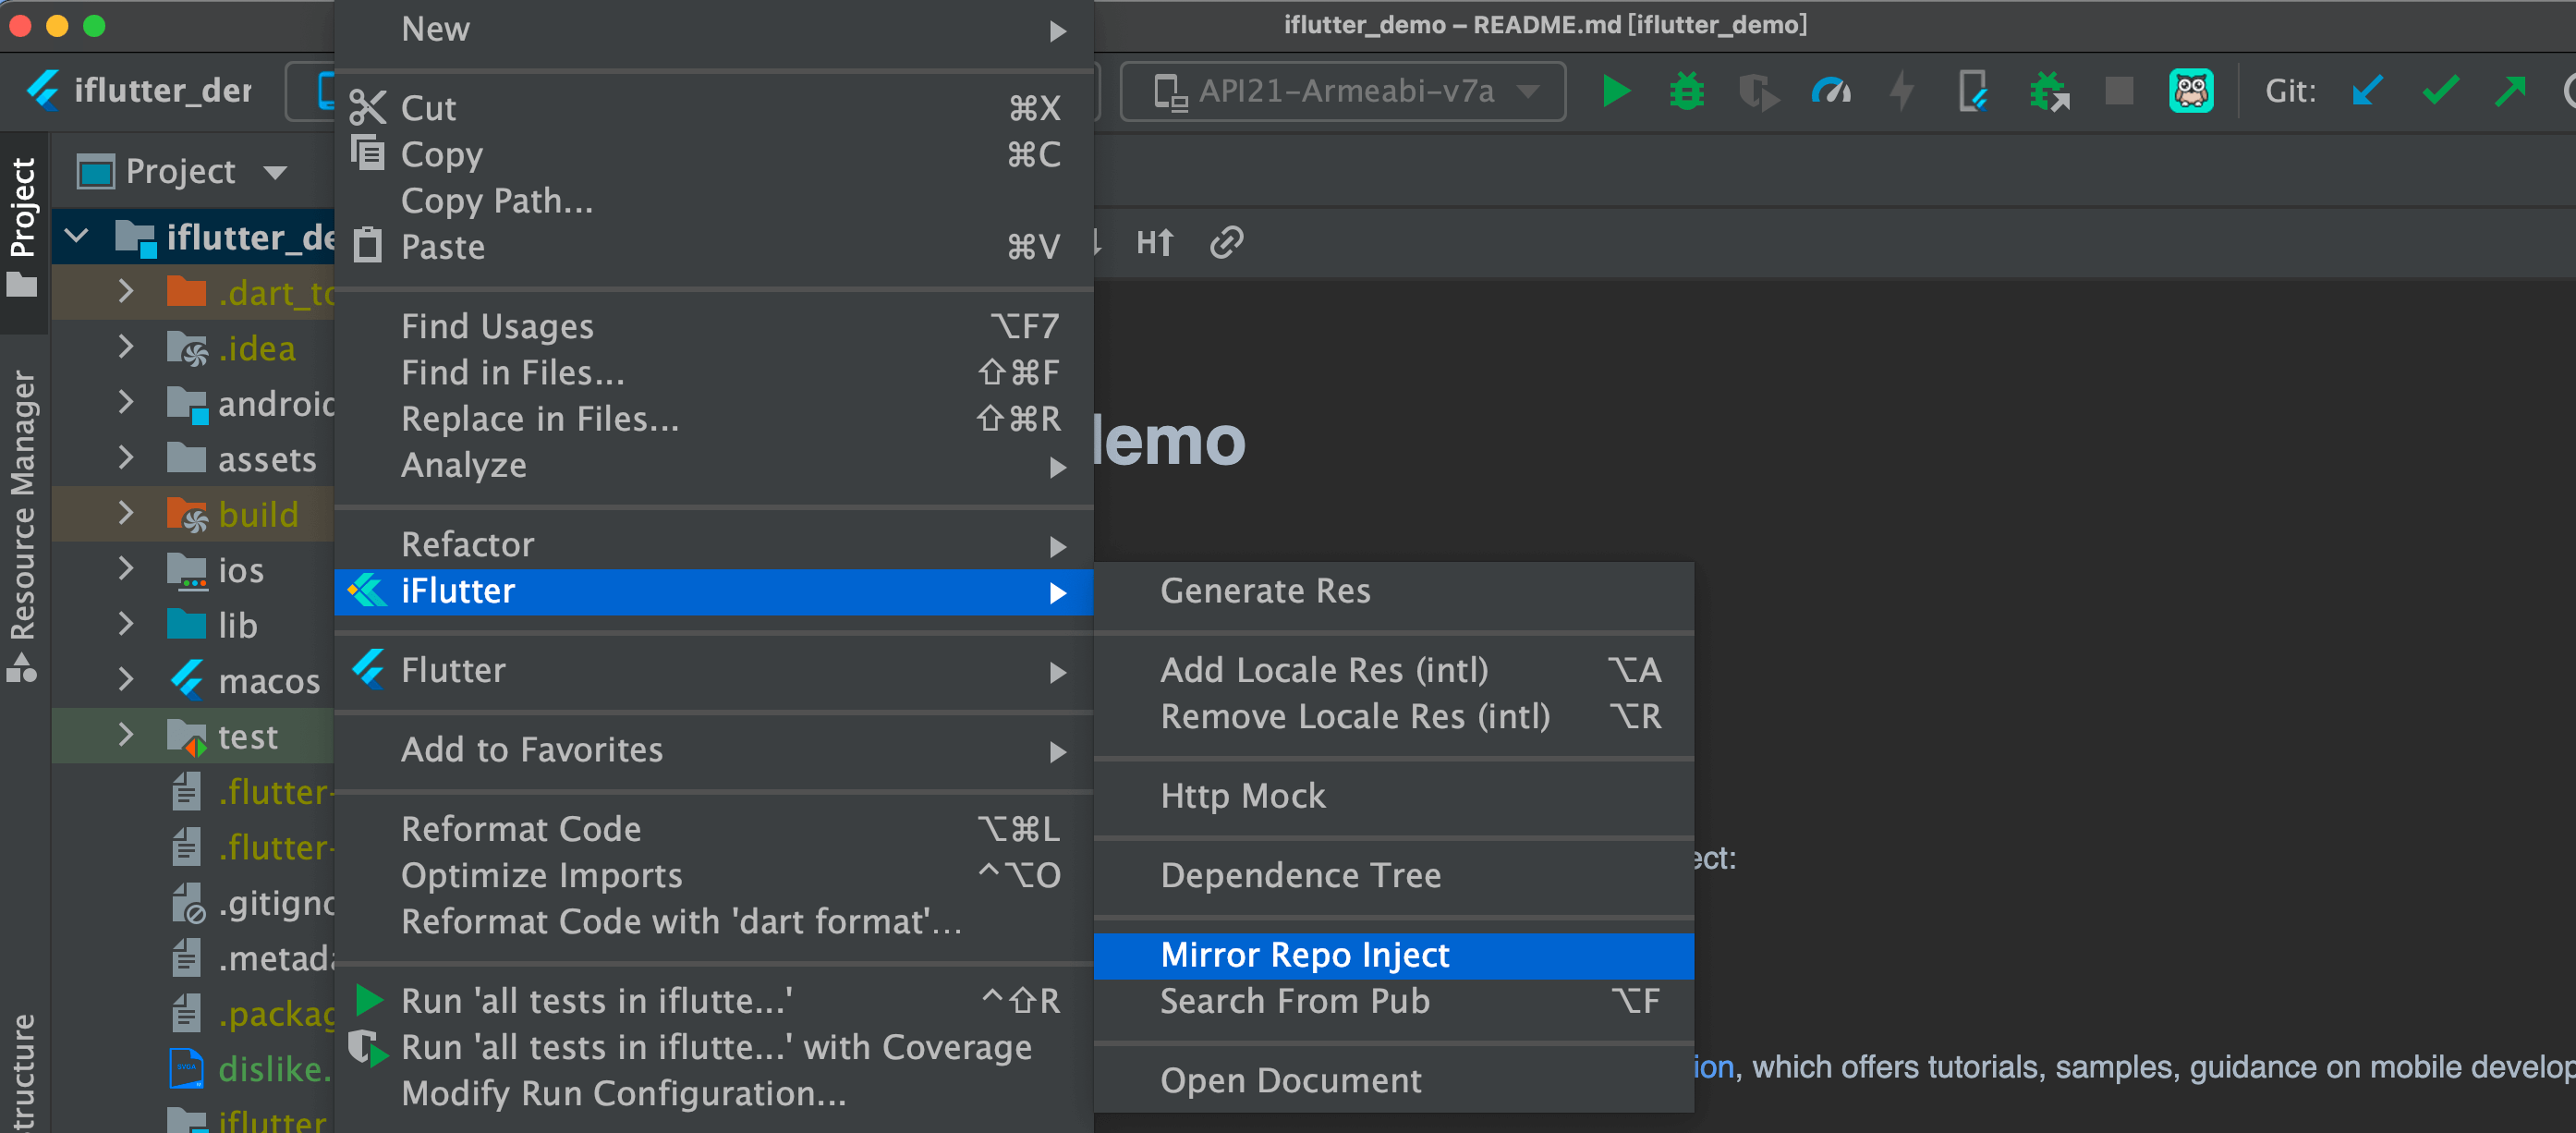Click the header level up HT icon

(1154, 242)
